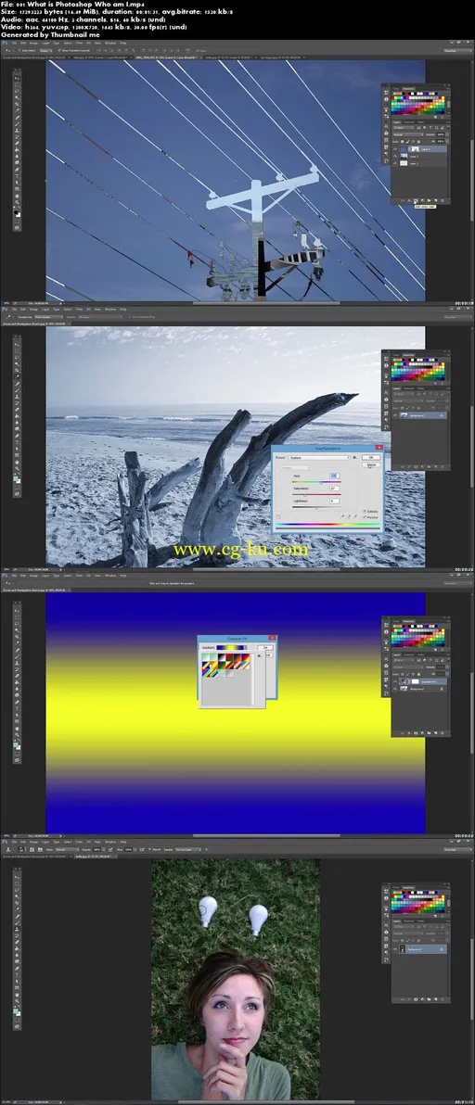The width and height of the screenshot is (475, 1105).
Task: Toggle Show Transform Controls in the power lines frame
Action: click(60, 50)
